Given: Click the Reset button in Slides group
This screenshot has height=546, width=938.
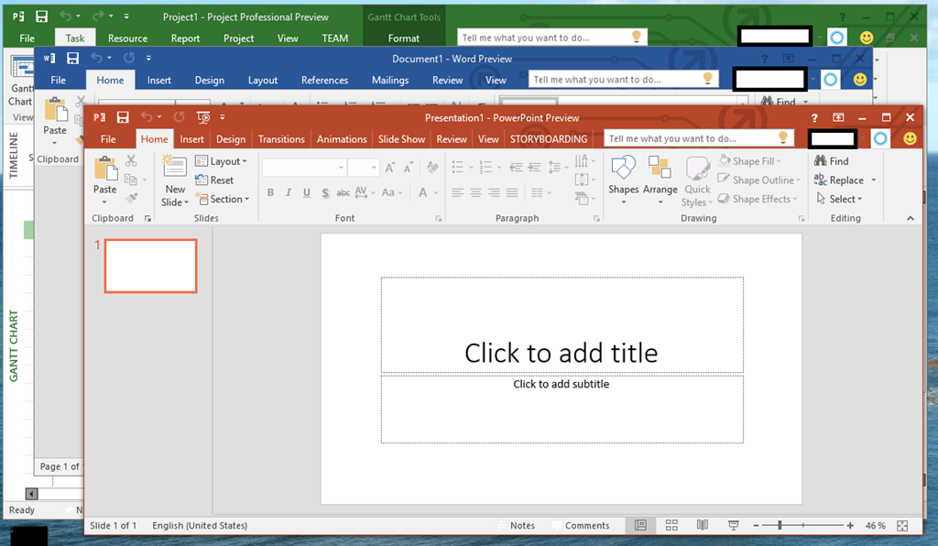Looking at the screenshot, I should [215, 180].
